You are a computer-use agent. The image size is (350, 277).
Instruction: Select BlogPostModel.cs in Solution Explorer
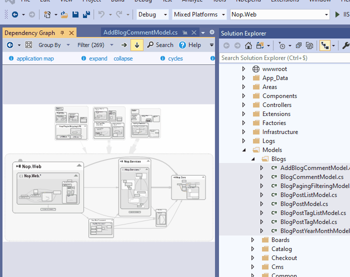(304, 204)
